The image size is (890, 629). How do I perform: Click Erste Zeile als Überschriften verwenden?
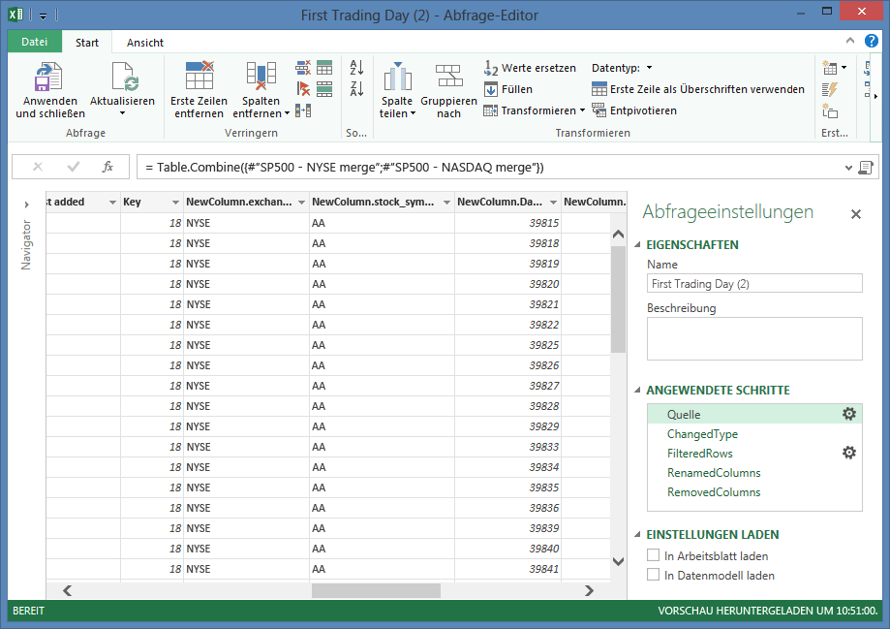pos(698,89)
